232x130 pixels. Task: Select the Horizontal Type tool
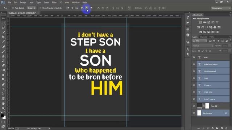[3, 89]
